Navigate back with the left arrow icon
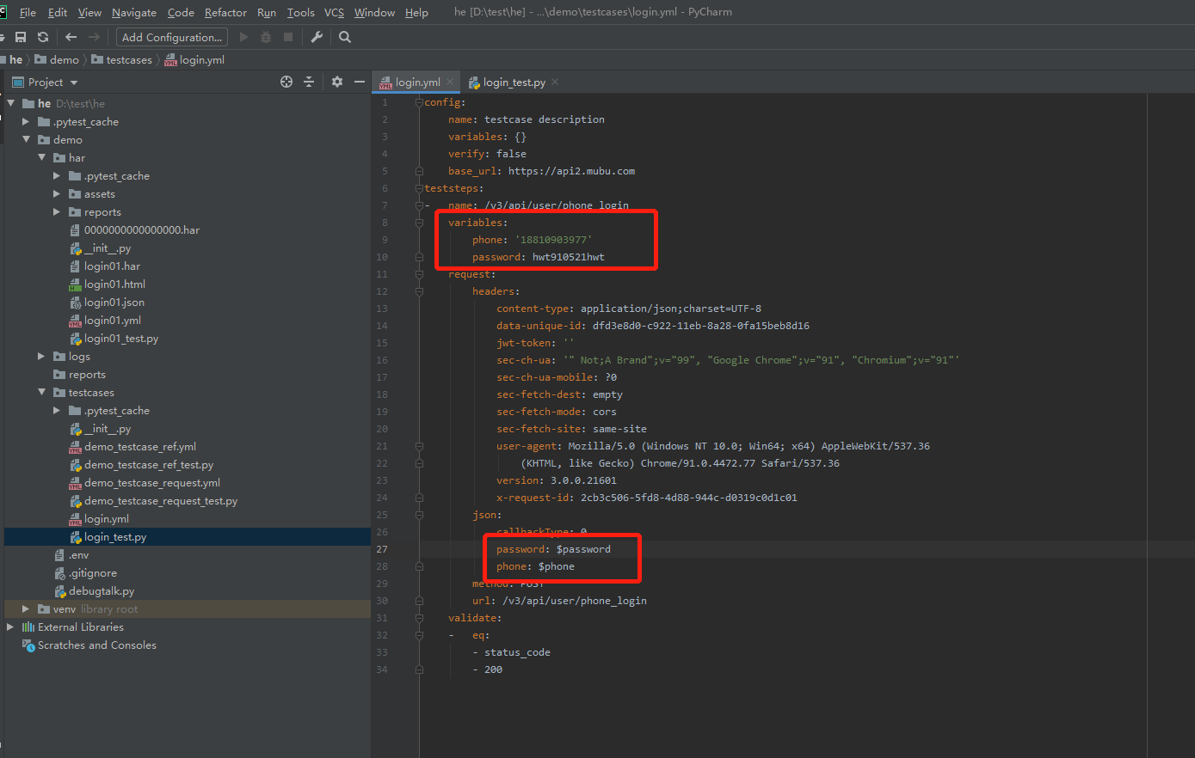 (x=71, y=37)
